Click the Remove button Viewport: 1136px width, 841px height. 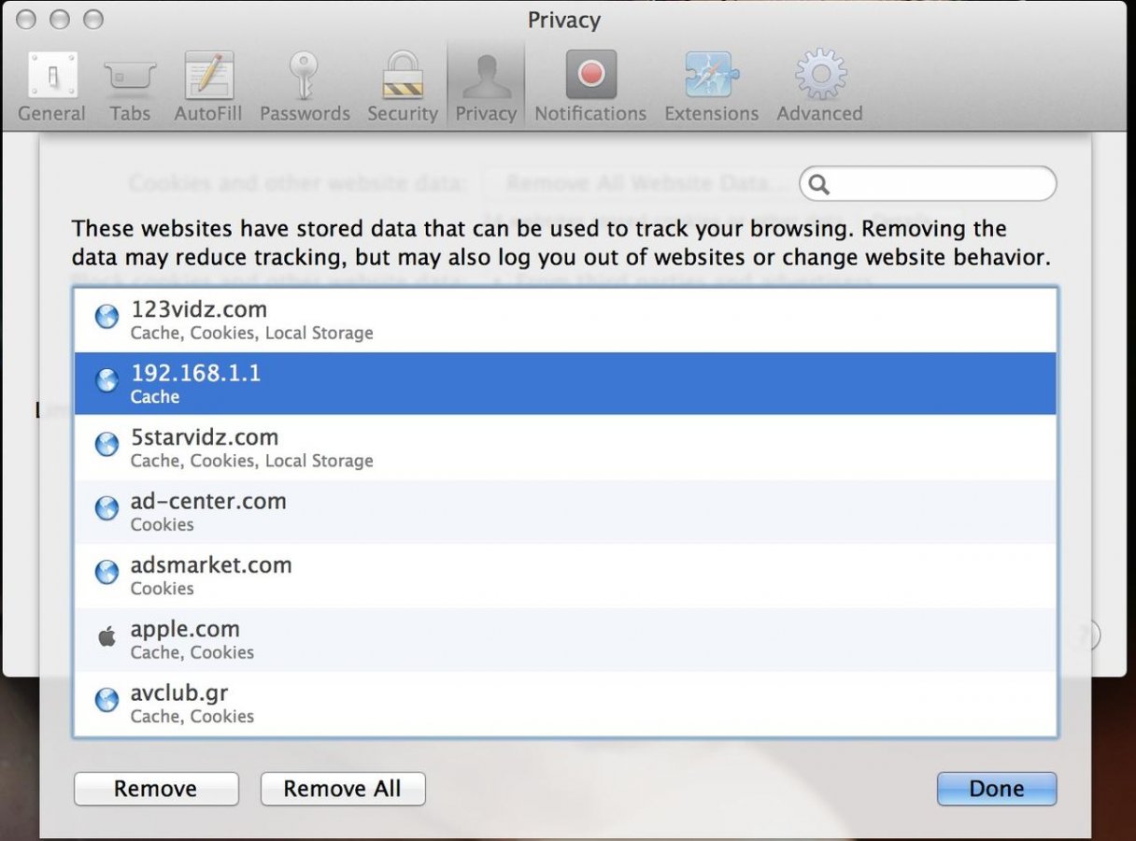pos(156,789)
